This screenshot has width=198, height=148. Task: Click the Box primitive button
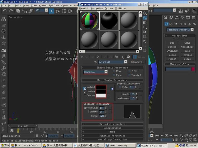(172, 43)
